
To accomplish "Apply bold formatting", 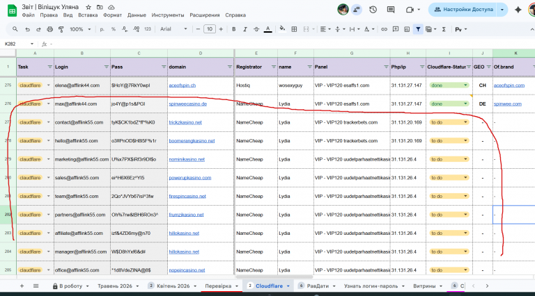I will point(234,29).
